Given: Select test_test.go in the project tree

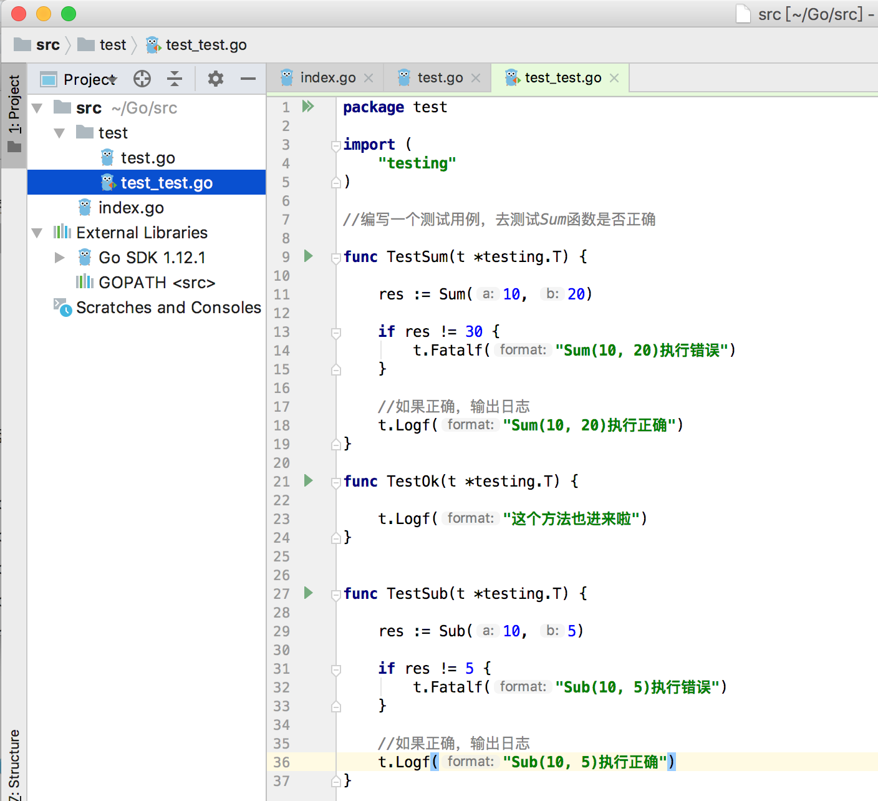Looking at the screenshot, I should pyautogui.click(x=147, y=182).
